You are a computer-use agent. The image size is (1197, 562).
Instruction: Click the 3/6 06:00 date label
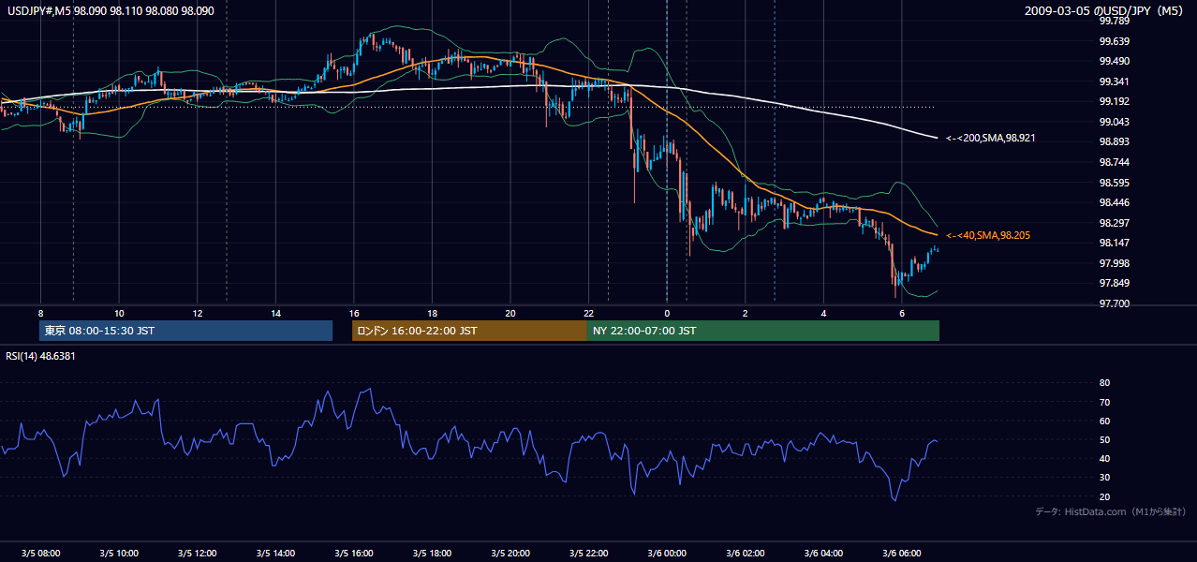902,554
